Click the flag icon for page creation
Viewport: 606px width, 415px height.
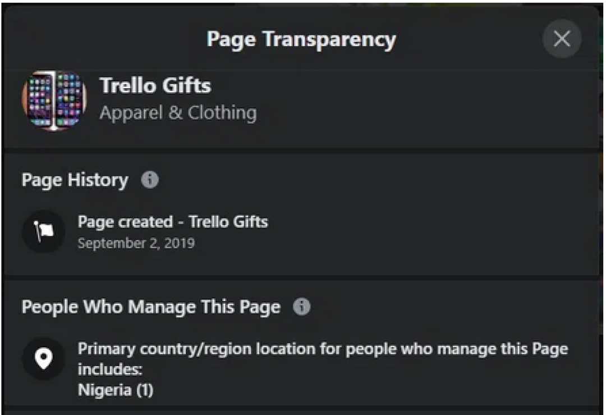(x=44, y=231)
